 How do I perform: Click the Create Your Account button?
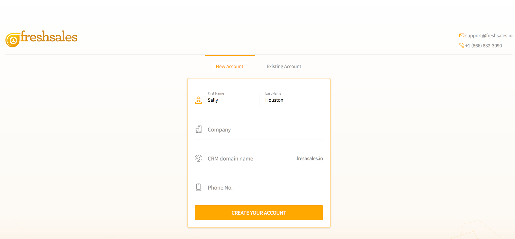point(259,213)
